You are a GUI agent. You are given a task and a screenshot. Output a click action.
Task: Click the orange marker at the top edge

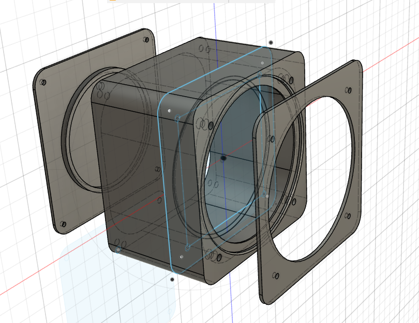(113, 2)
